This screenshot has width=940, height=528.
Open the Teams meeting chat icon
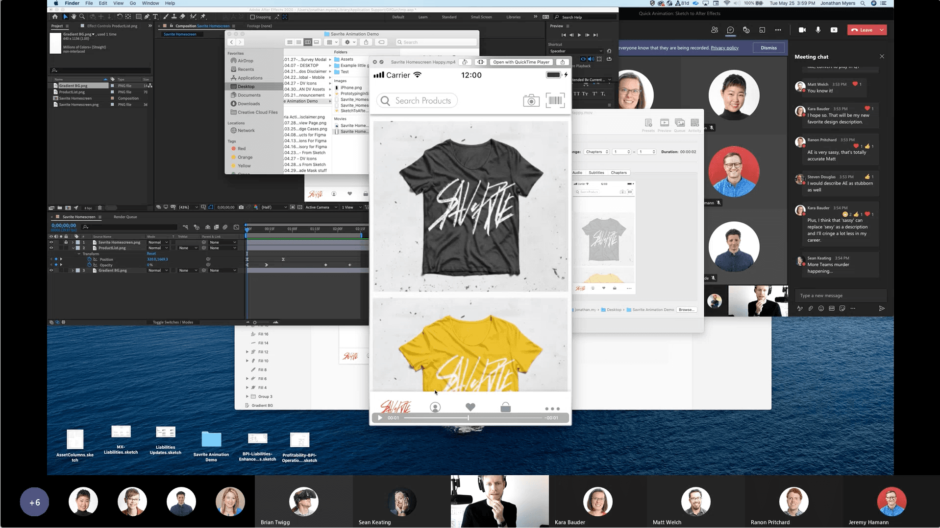[730, 30]
